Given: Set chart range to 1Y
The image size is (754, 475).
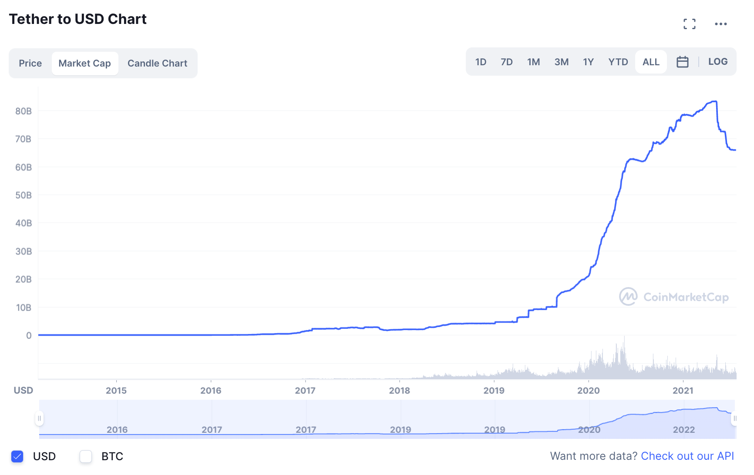Looking at the screenshot, I should pyautogui.click(x=588, y=62).
